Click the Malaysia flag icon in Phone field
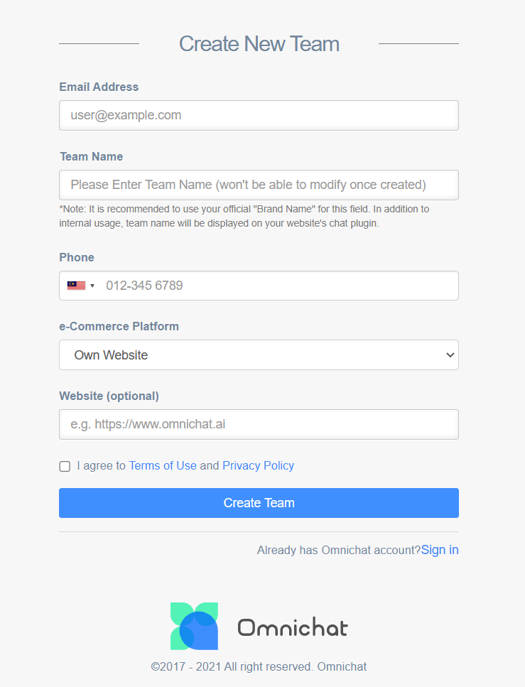This screenshot has width=525, height=687. [x=76, y=286]
